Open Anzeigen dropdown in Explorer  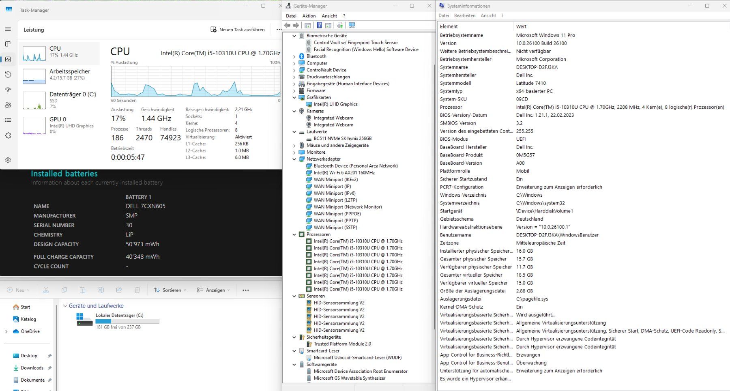point(213,290)
